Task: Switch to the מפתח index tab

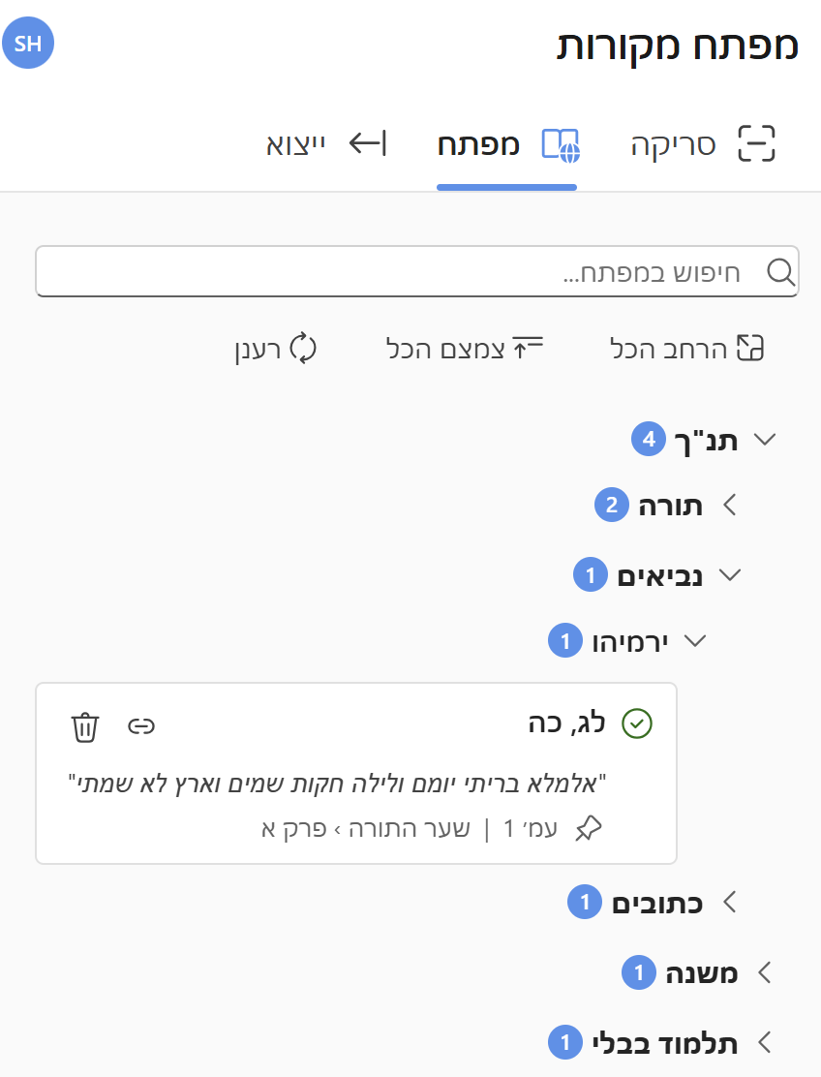Action: pyautogui.click(x=506, y=145)
